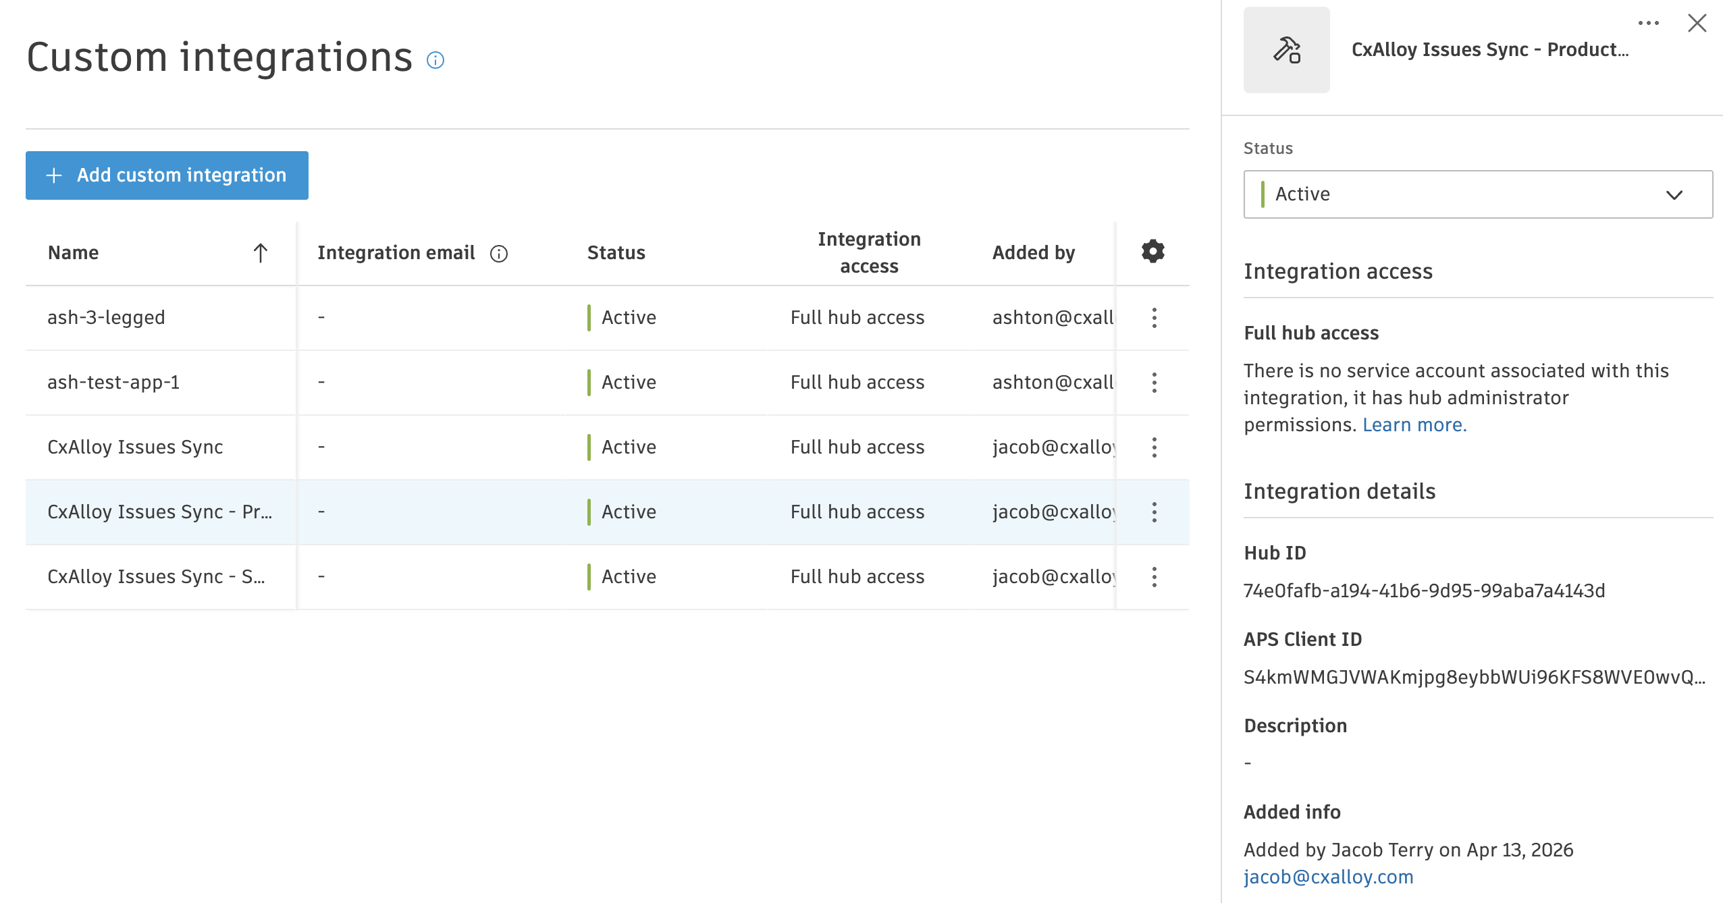Click Add custom integration button
This screenshot has width=1723, height=903.
pyautogui.click(x=167, y=175)
